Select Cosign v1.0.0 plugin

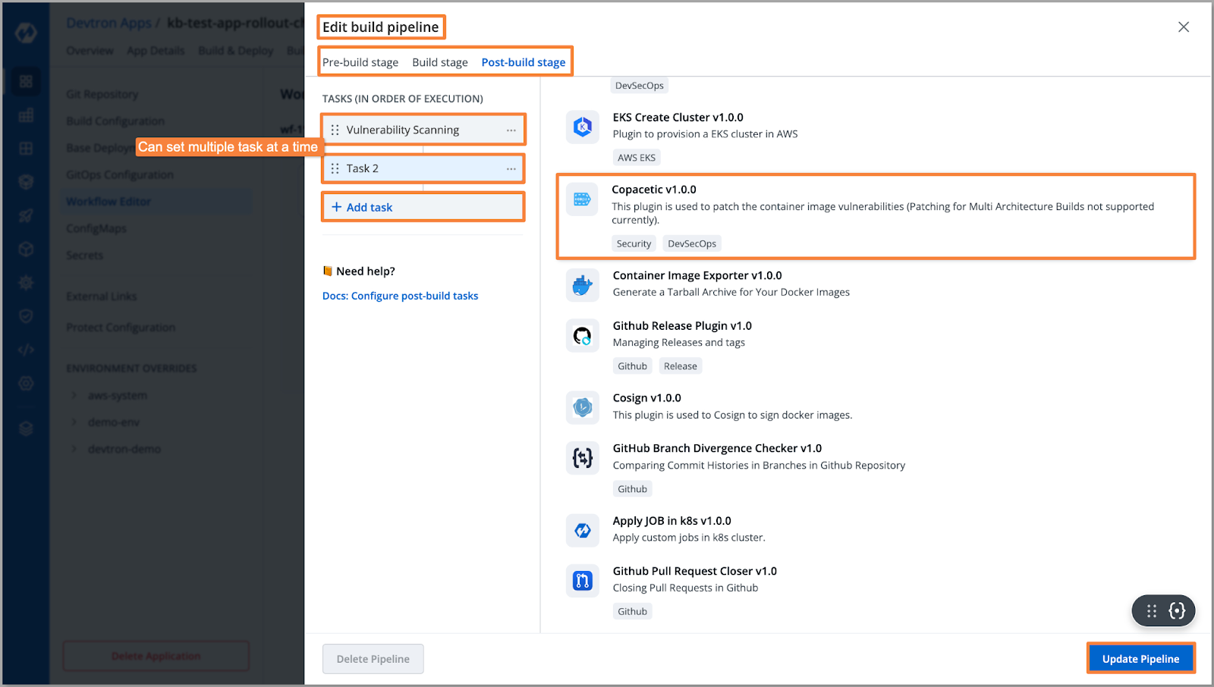pos(647,398)
